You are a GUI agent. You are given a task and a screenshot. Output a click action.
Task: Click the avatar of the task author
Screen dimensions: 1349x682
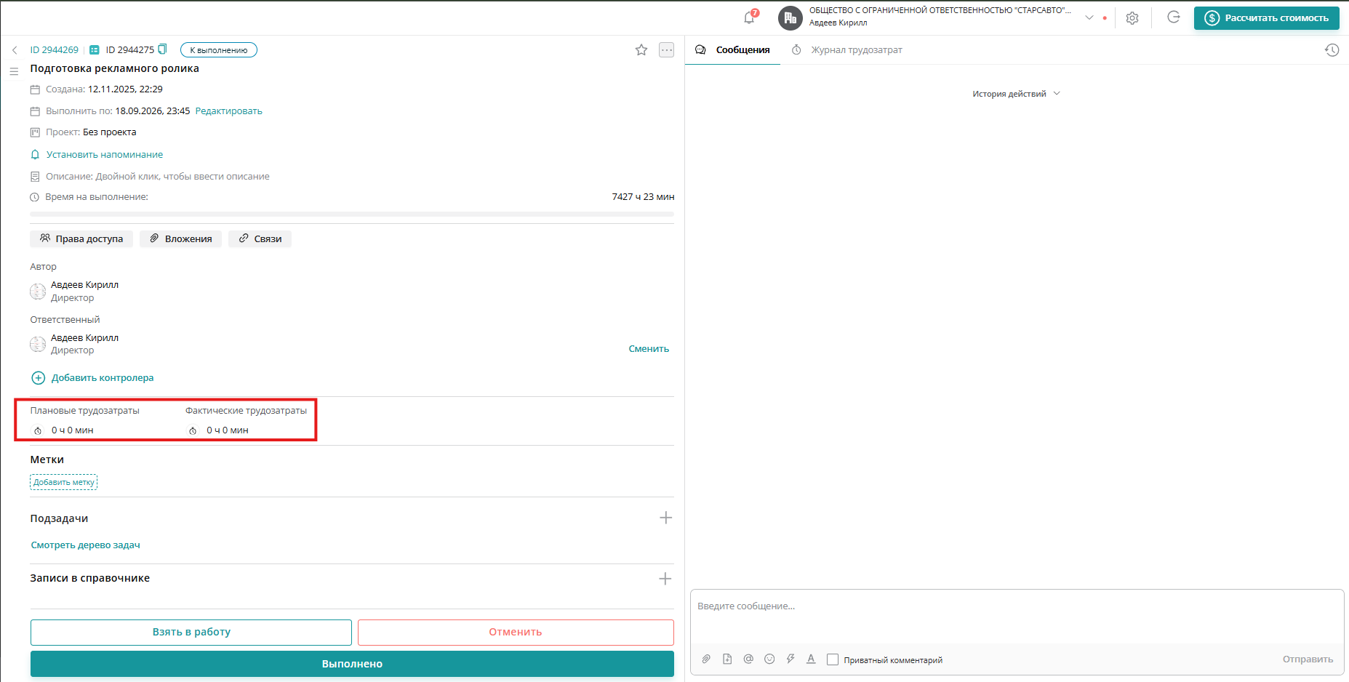pyautogui.click(x=38, y=292)
